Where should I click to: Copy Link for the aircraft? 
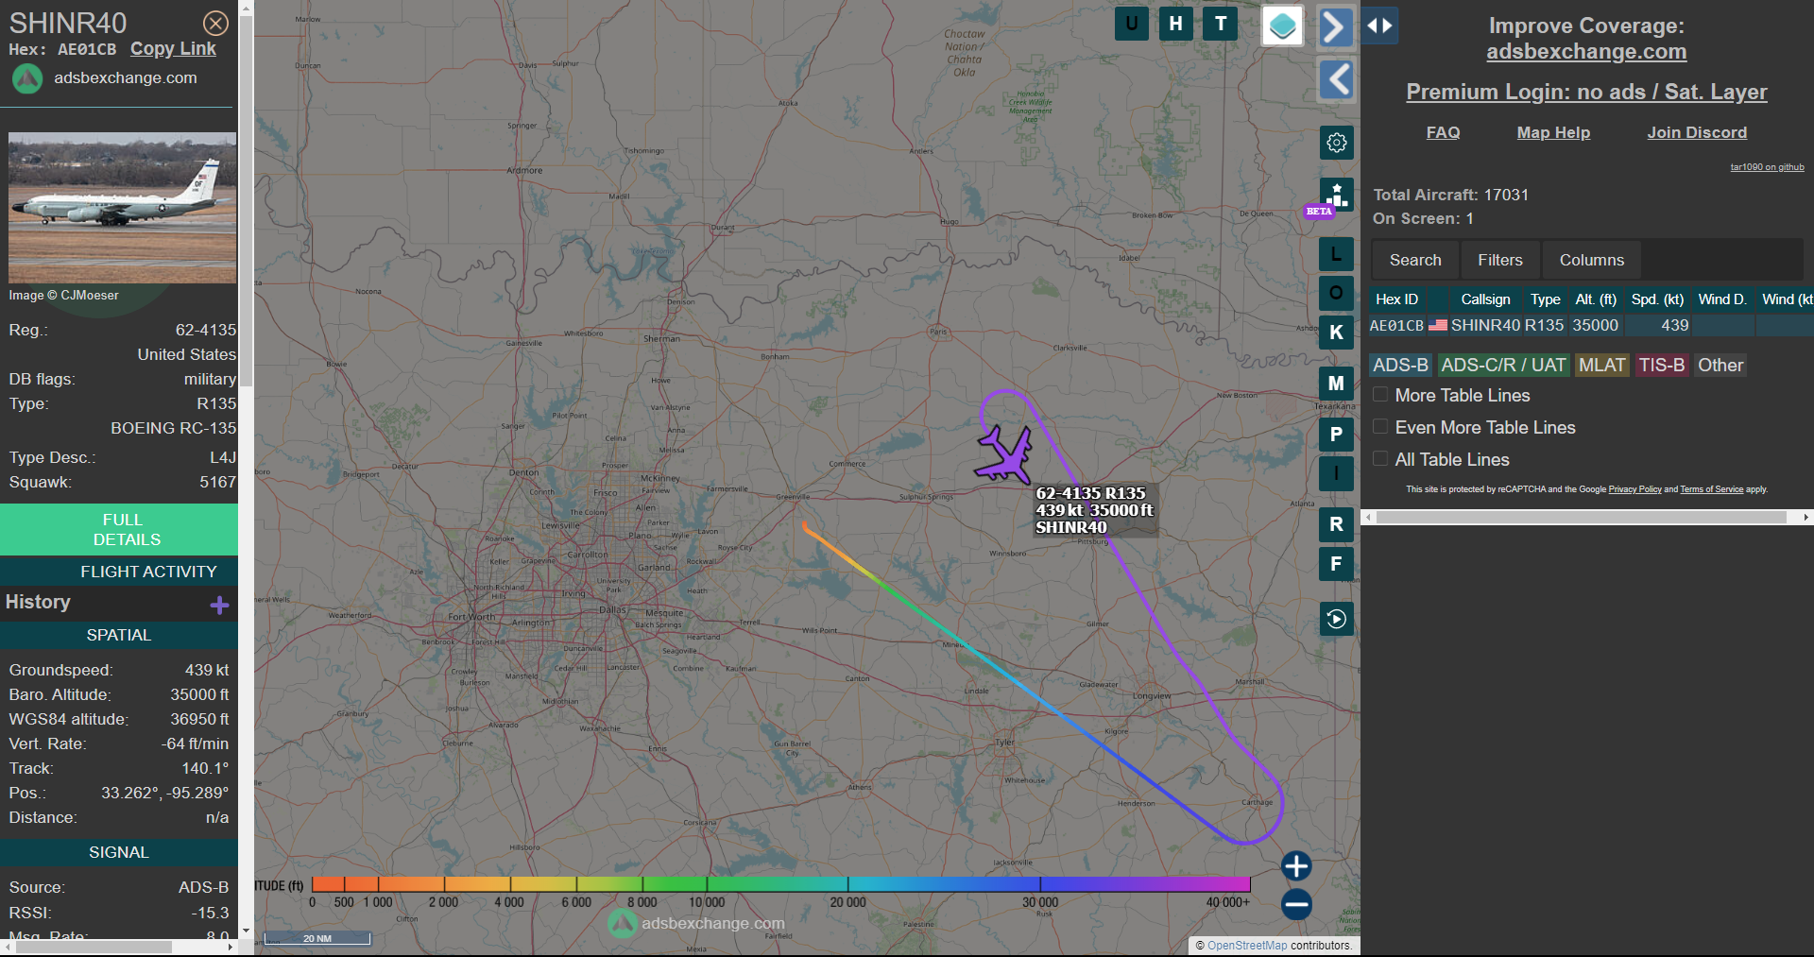pyautogui.click(x=173, y=49)
